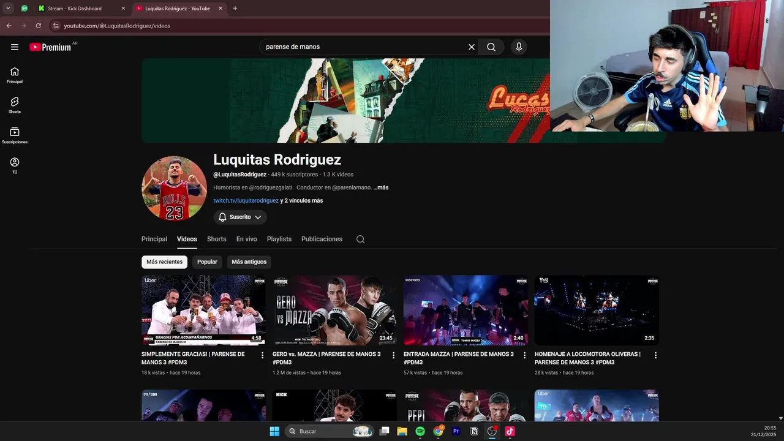Image resolution: width=784 pixels, height=441 pixels.
Task: Open twitch.tv/luquitarodriguez link
Action: (246, 200)
